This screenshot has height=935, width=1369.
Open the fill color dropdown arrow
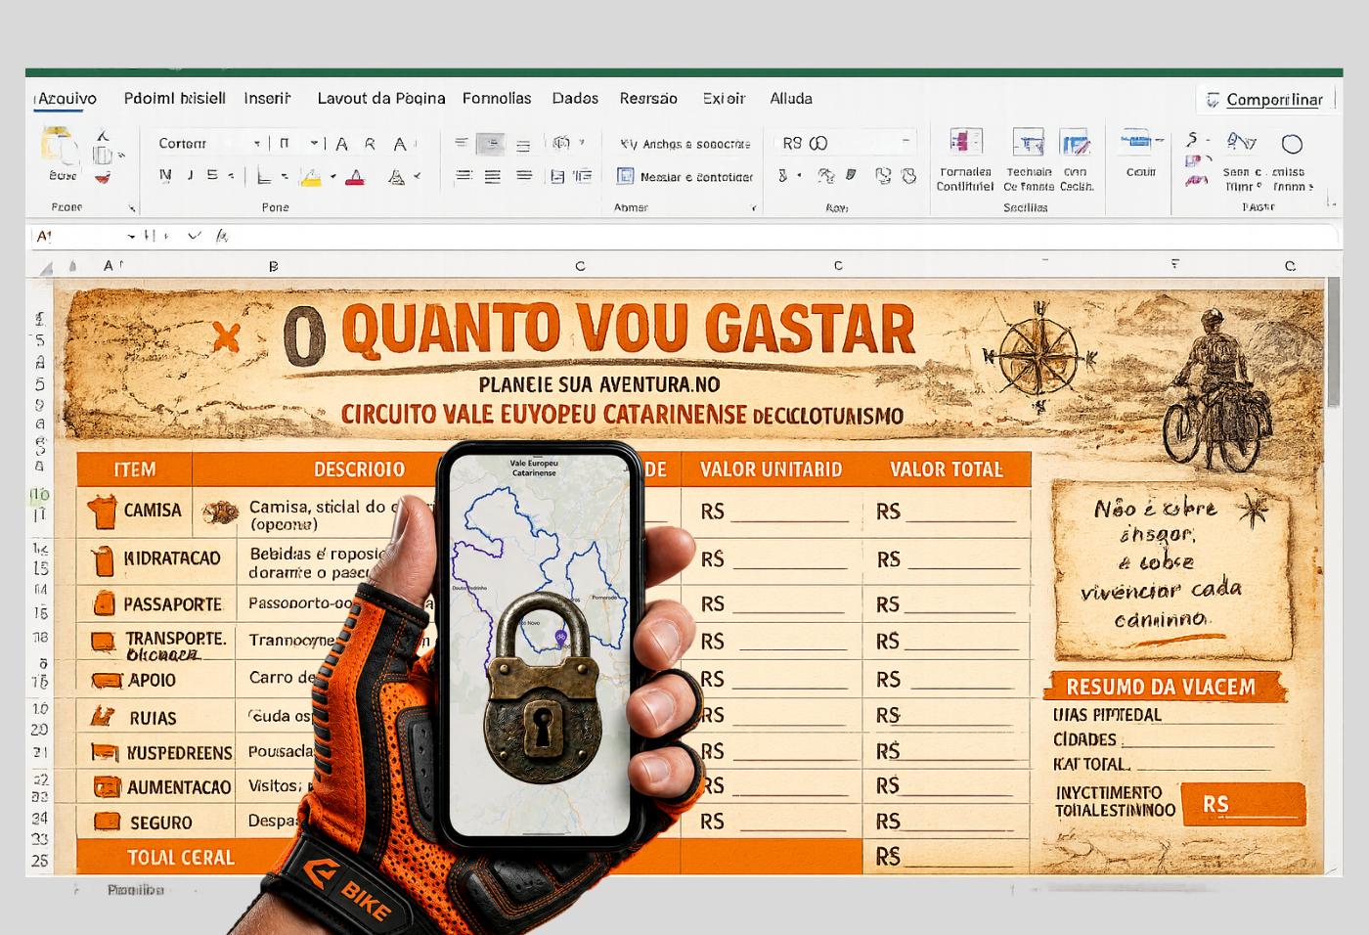click(332, 177)
